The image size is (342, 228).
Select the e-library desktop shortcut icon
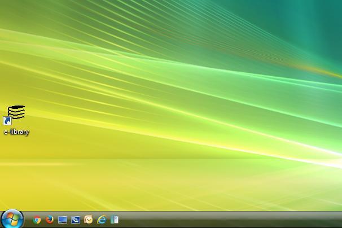pyautogui.click(x=14, y=115)
